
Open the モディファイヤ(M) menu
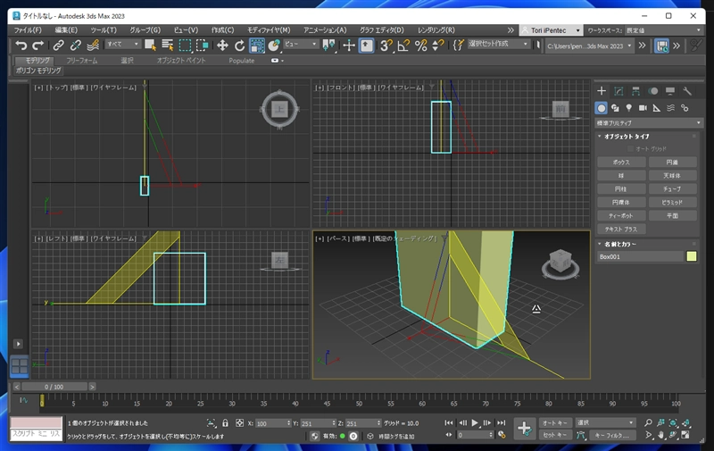point(269,30)
